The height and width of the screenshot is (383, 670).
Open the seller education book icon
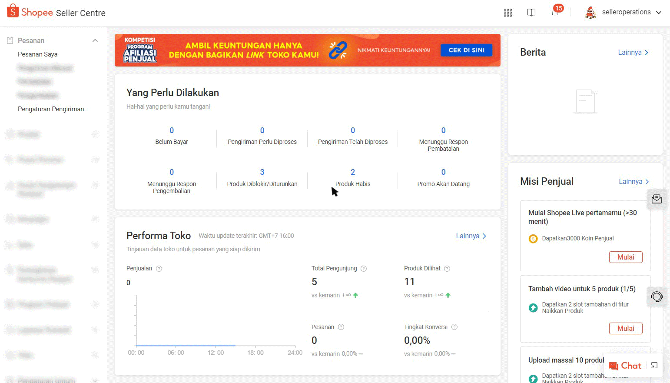(x=531, y=13)
